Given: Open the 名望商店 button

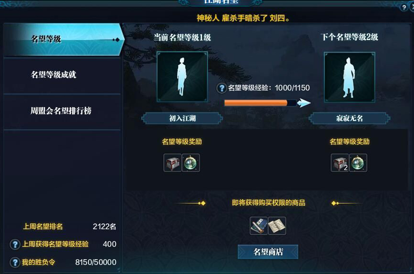Looking at the screenshot, I should point(268,252).
